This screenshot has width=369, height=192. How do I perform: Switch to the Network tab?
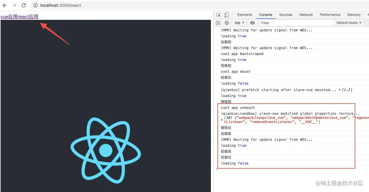pyautogui.click(x=306, y=14)
